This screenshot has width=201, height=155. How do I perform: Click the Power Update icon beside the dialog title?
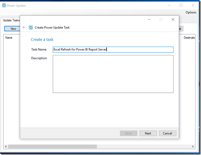(x=31, y=27)
